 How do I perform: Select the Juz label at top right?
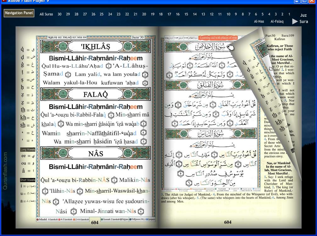tap(303, 15)
